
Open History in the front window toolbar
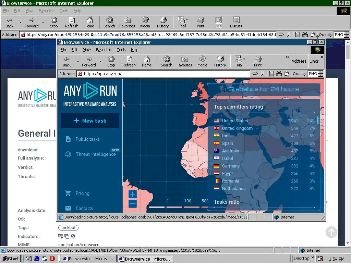[x=220, y=62]
